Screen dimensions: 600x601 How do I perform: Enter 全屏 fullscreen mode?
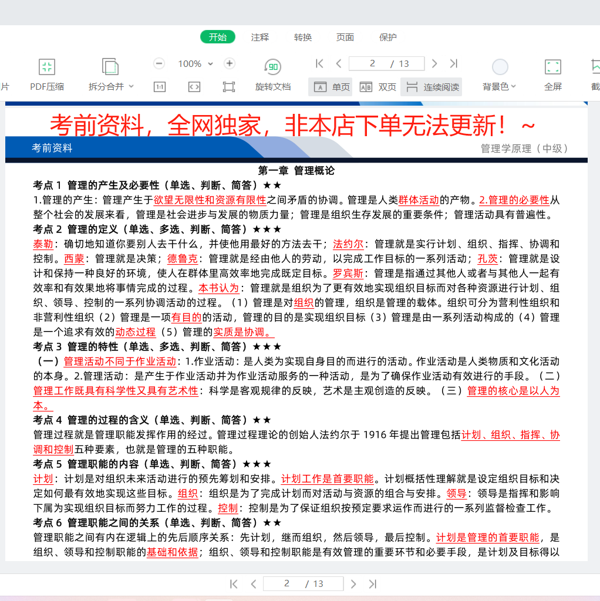click(x=553, y=75)
